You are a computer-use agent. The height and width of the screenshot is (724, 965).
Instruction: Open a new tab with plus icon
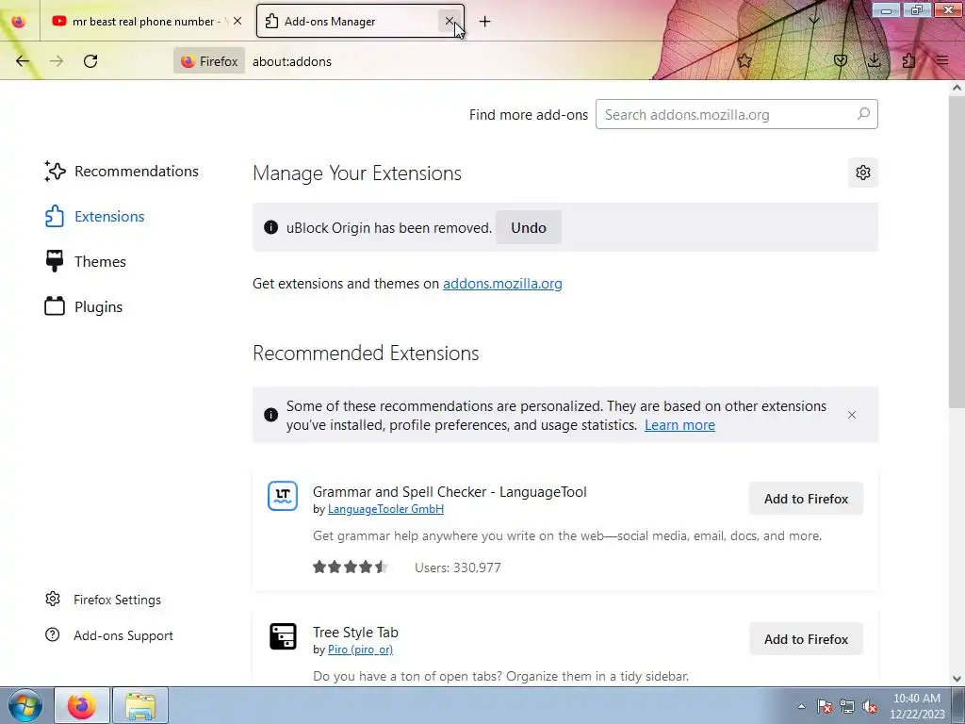[x=485, y=22]
